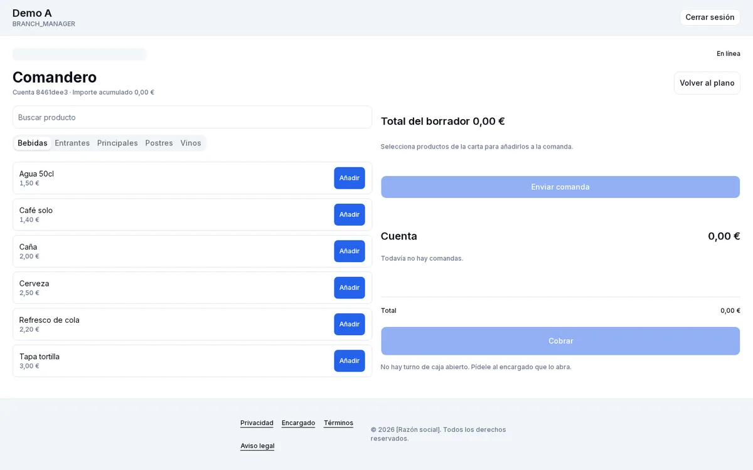Send order with Enviar comanda

[560, 187]
